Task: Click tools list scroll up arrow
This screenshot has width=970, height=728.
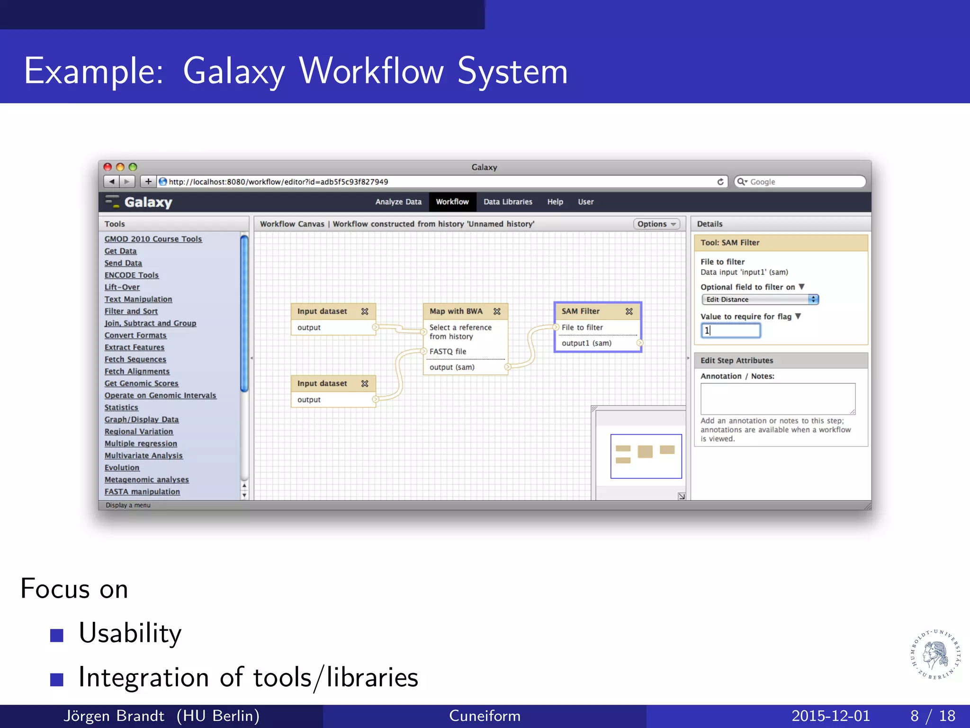Action: coord(244,485)
